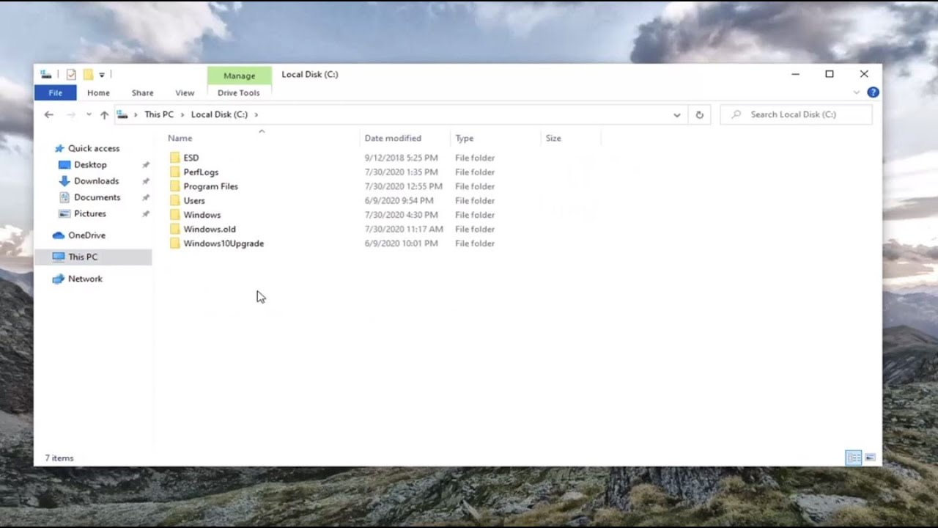938x528 pixels.
Task: Switch to the Details view layout
Action: (854, 458)
